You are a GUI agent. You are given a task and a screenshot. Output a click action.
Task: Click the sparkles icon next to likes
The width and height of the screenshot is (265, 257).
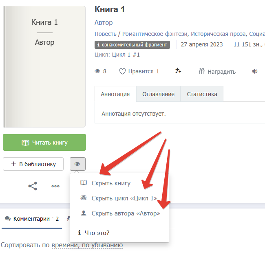tap(178, 71)
